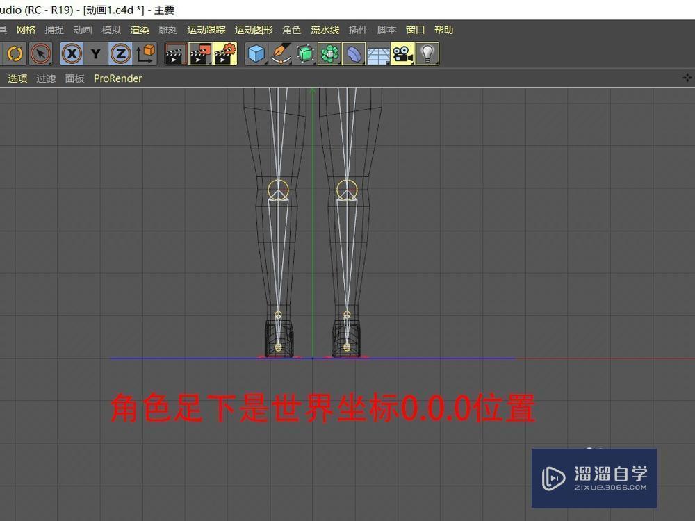
Task: Open the viewport 选项 options
Action: click(17, 78)
